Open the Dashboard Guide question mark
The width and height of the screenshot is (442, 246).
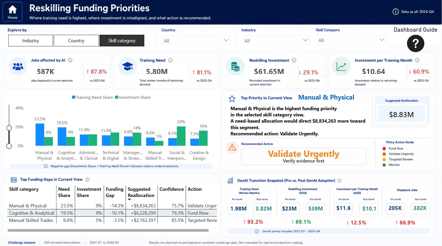click(415, 43)
